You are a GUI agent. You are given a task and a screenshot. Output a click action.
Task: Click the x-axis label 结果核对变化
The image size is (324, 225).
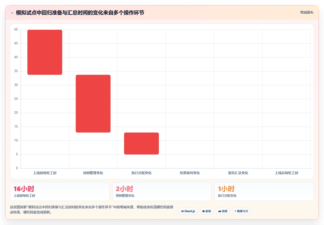pos(190,173)
